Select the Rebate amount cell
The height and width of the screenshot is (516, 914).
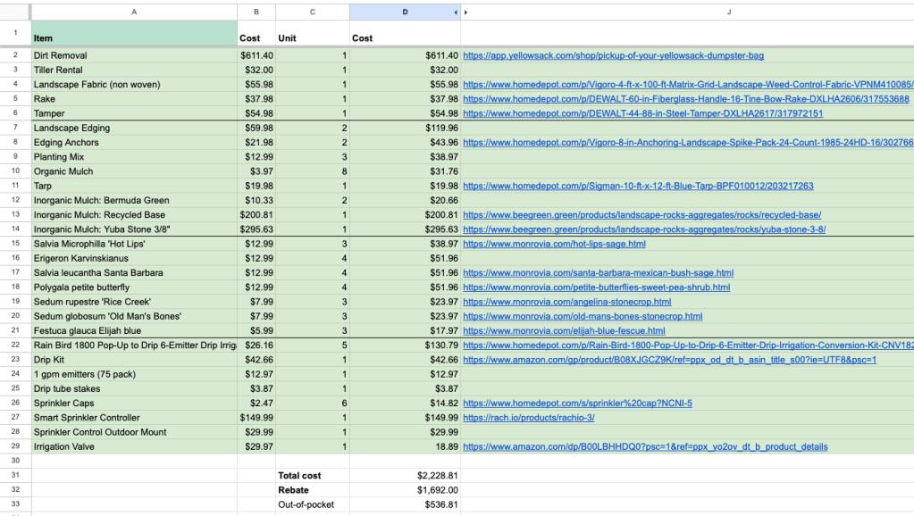(405, 490)
